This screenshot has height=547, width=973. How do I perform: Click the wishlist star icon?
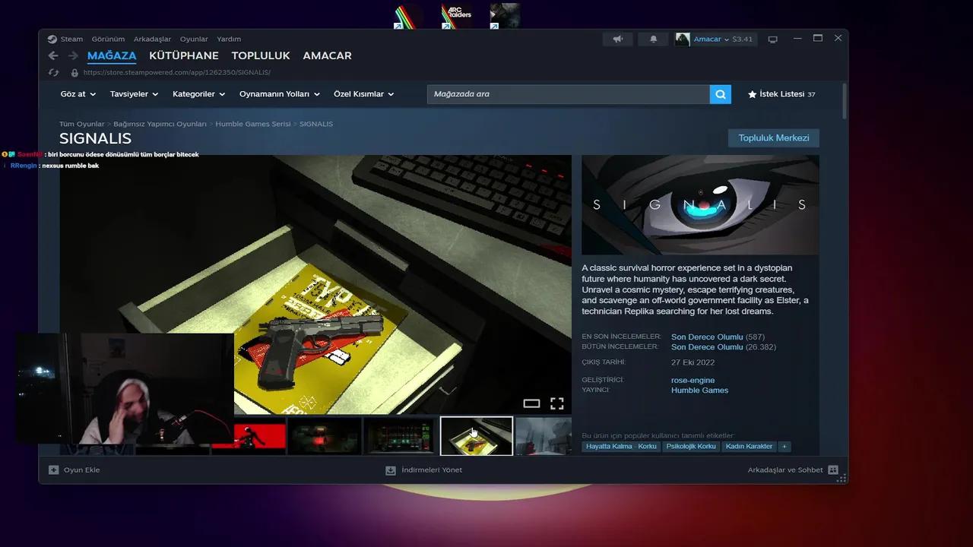pos(752,94)
